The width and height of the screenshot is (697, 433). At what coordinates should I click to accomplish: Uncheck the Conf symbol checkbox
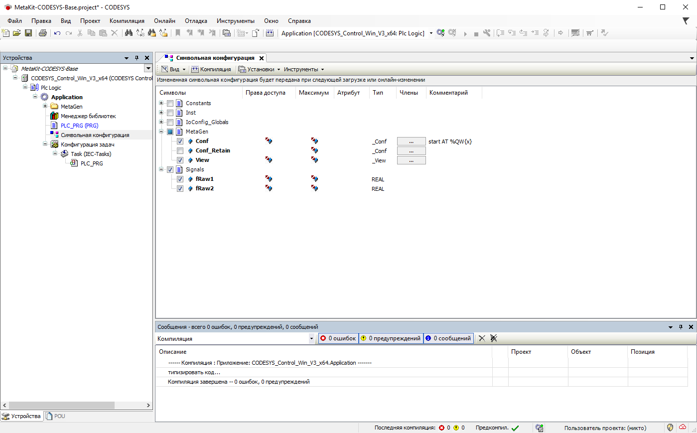coord(180,142)
